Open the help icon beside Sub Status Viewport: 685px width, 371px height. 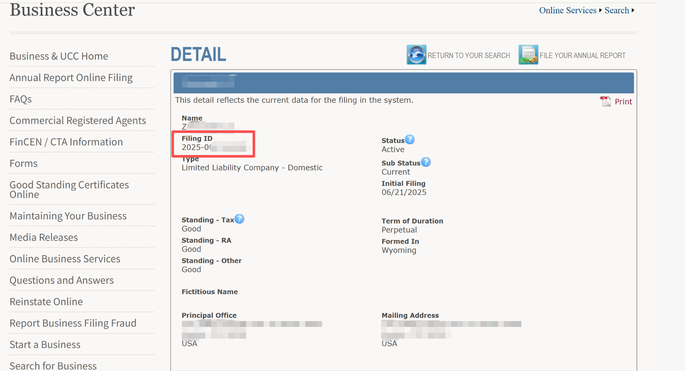point(426,162)
